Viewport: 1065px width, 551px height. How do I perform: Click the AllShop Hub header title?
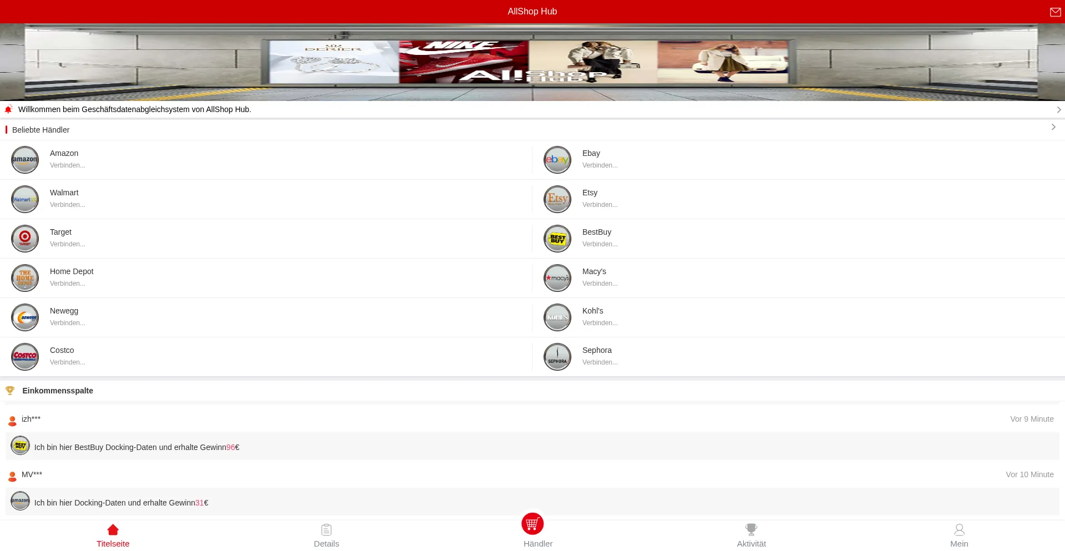pos(532,12)
